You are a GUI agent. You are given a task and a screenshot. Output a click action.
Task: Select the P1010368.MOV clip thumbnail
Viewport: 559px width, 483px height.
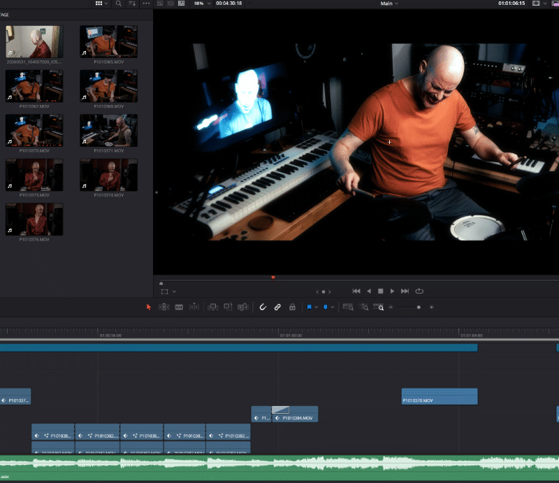coord(109,86)
